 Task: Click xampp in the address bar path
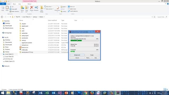click(x=35, y=17)
